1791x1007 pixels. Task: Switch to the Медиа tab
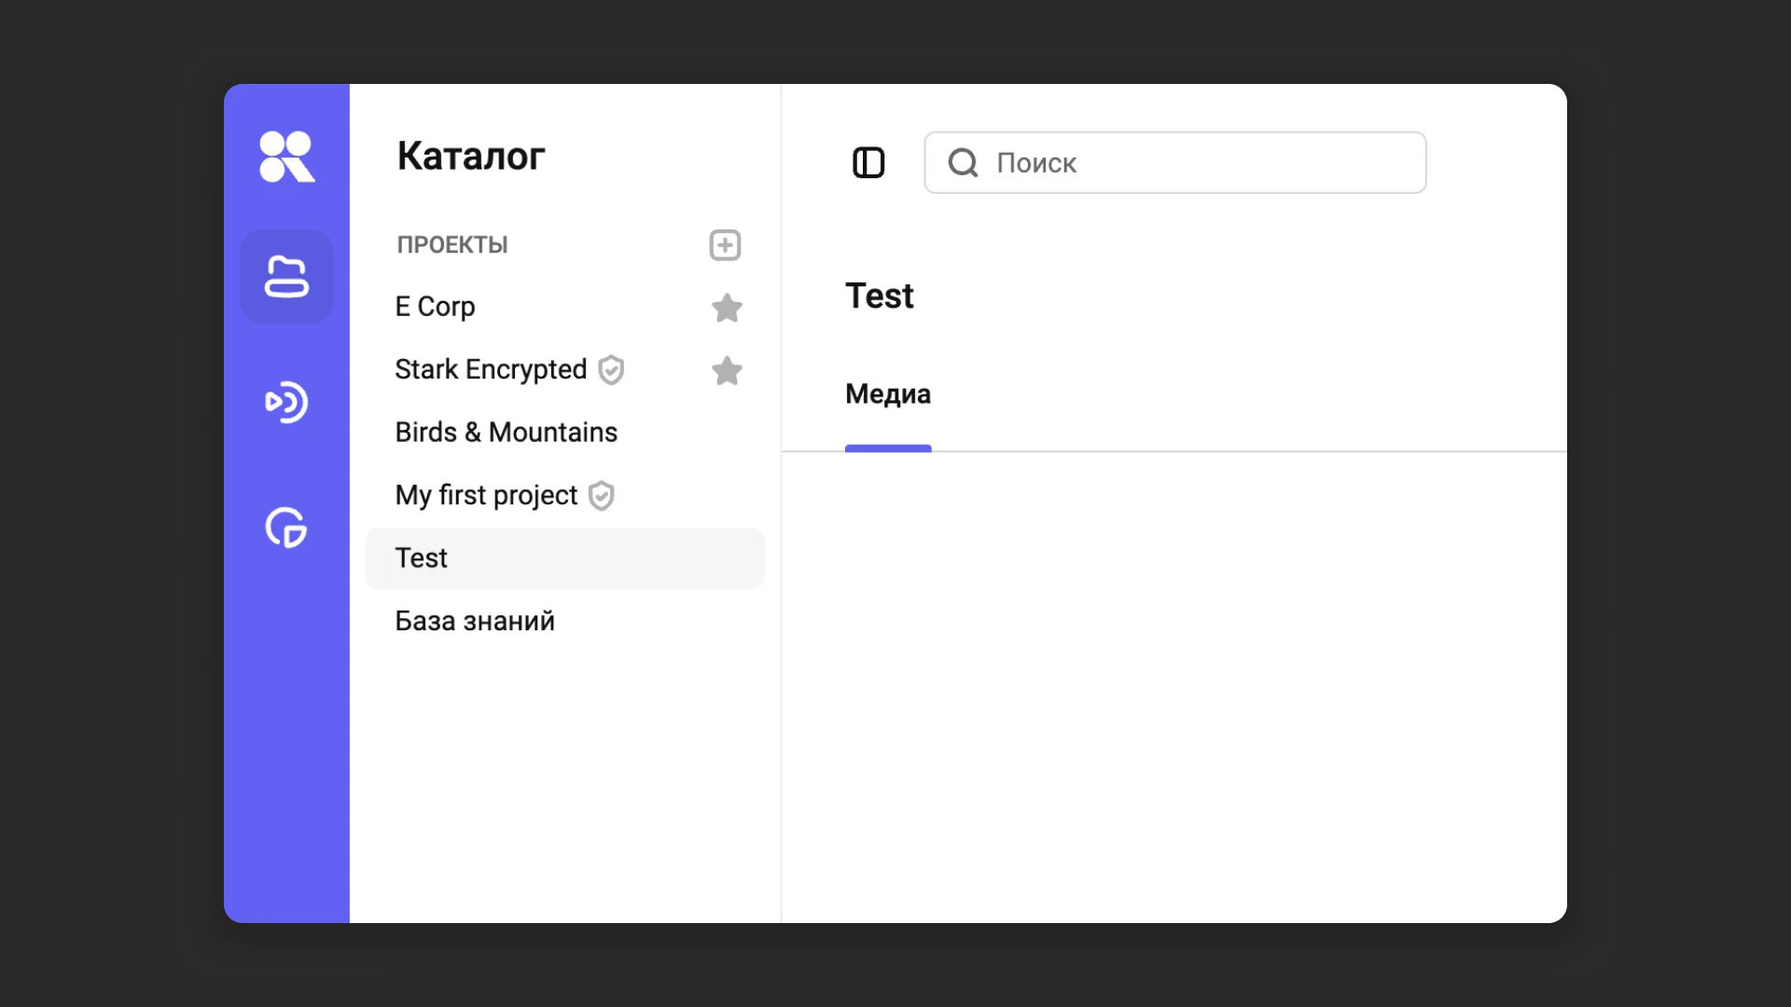point(887,393)
